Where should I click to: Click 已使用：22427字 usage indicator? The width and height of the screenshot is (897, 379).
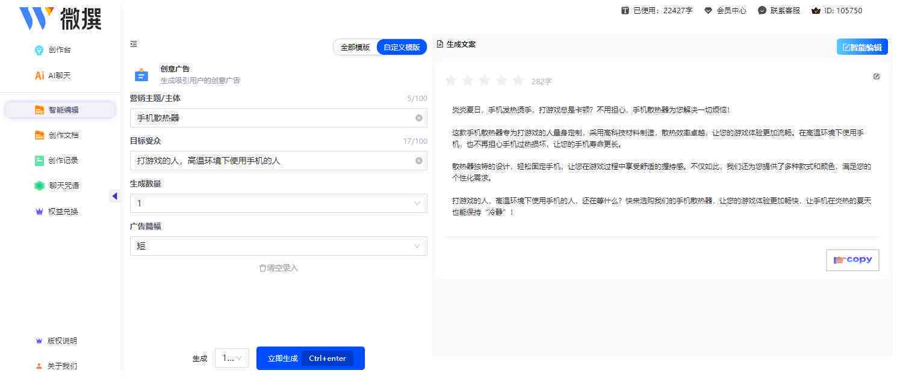(657, 10)
